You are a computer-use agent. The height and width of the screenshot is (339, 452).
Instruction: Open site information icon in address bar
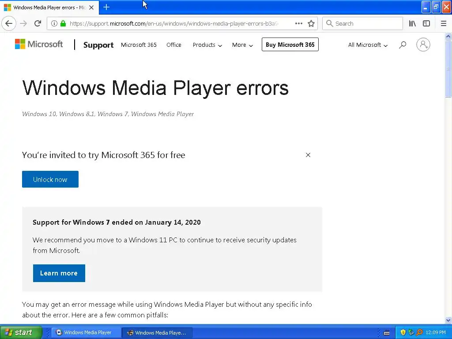(54, 24)
